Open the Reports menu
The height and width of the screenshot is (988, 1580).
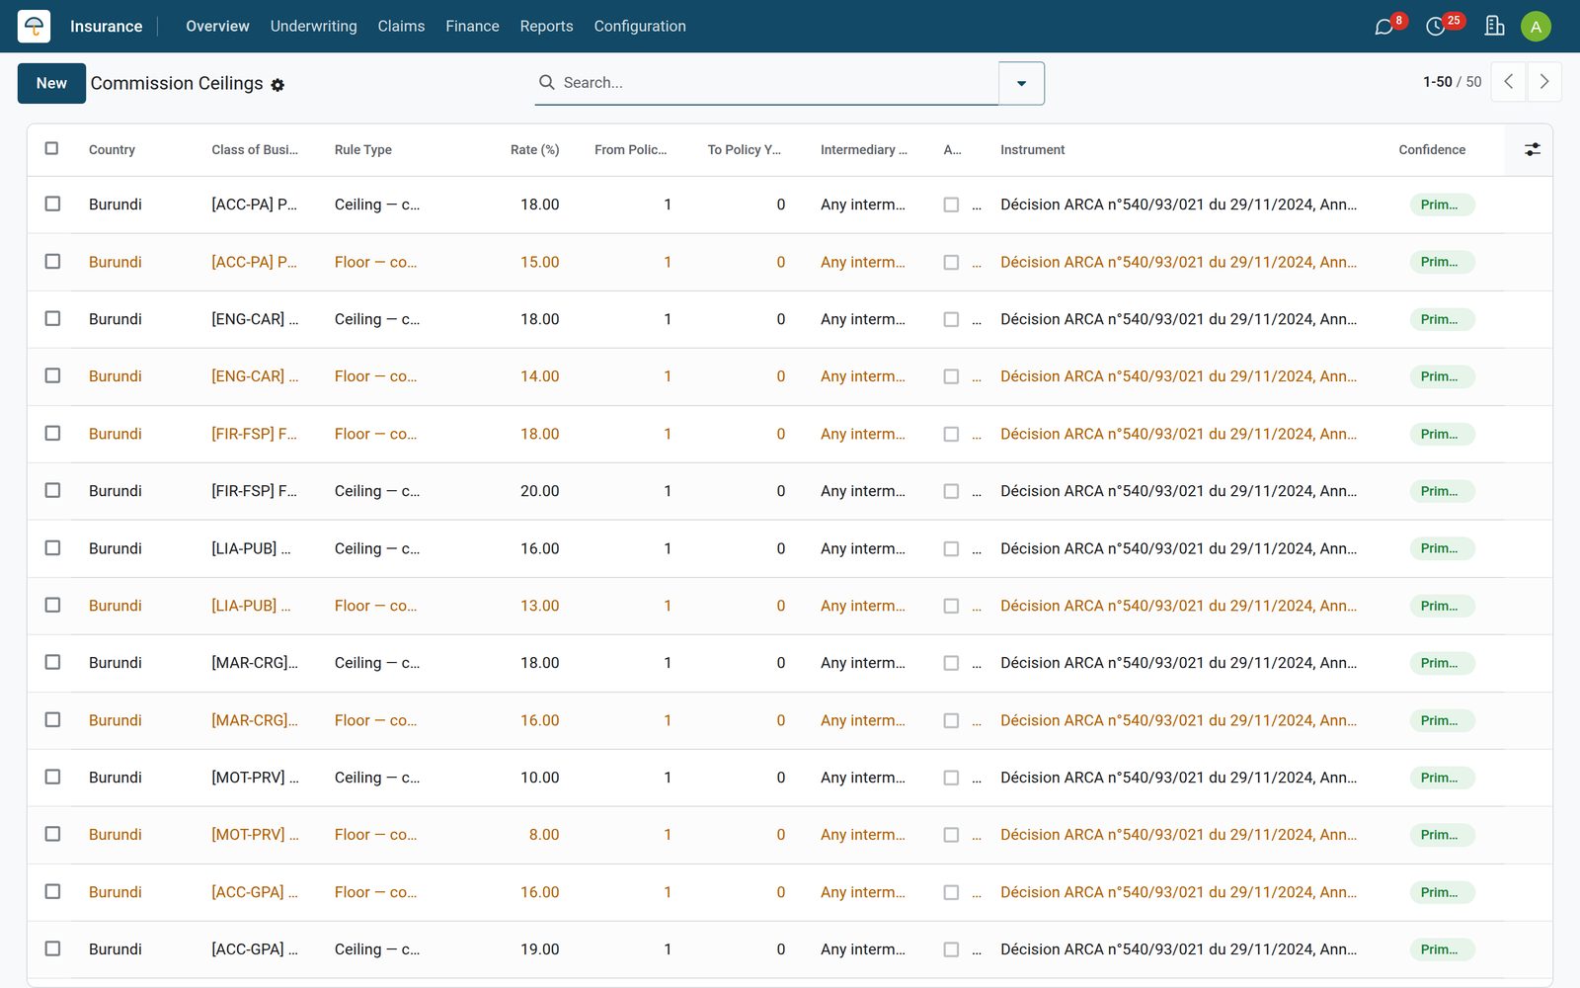[546, 26]
